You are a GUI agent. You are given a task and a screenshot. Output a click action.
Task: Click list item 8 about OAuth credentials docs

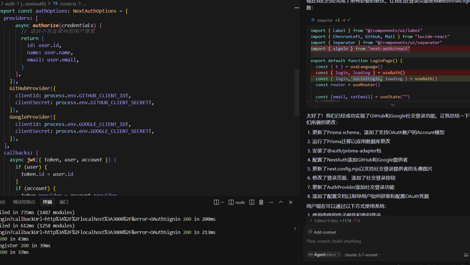pos(368,196)
